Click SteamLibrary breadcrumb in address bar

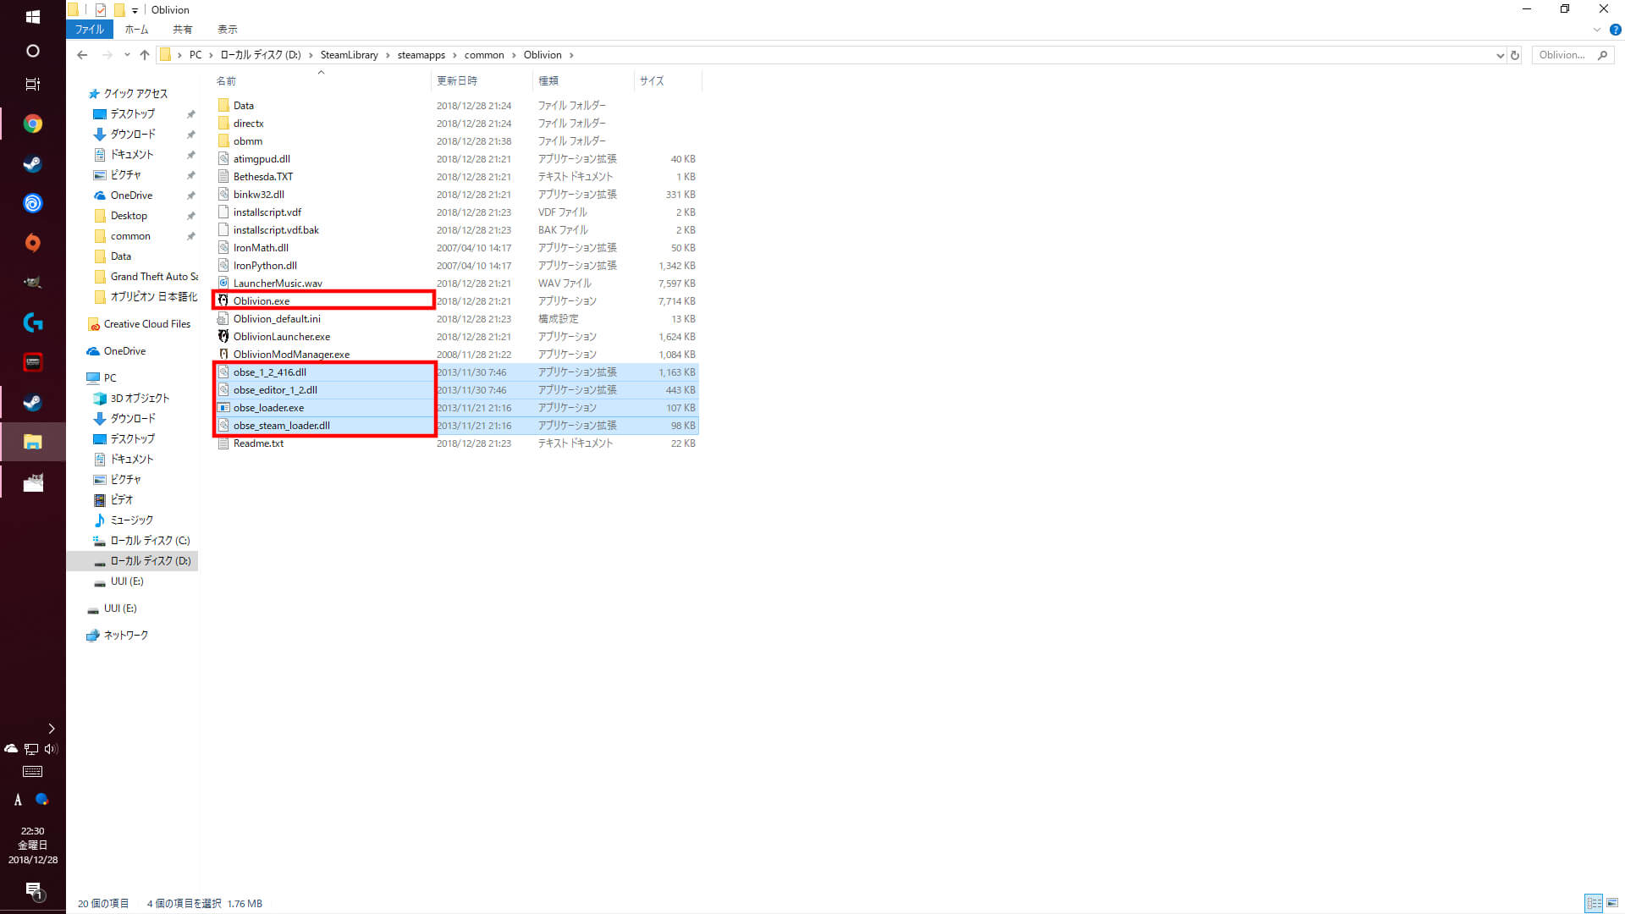coord(349,55)
